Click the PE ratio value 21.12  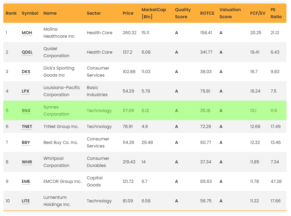275,33
